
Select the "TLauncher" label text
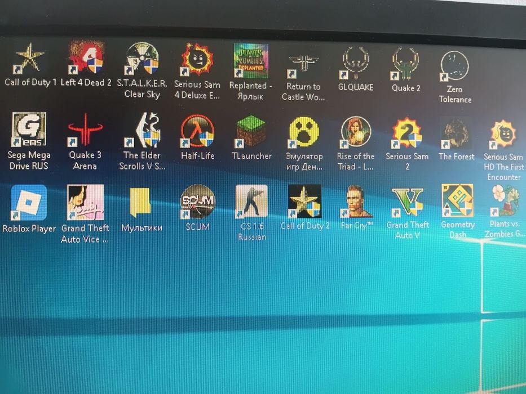point(251,156)
